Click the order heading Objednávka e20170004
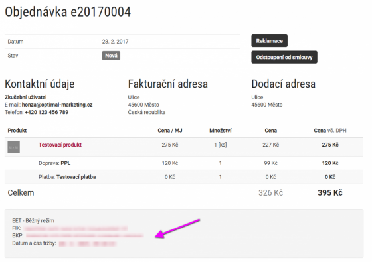Image resolution: width=372 pixels, height=262 pixels. [x=68, y=12]
